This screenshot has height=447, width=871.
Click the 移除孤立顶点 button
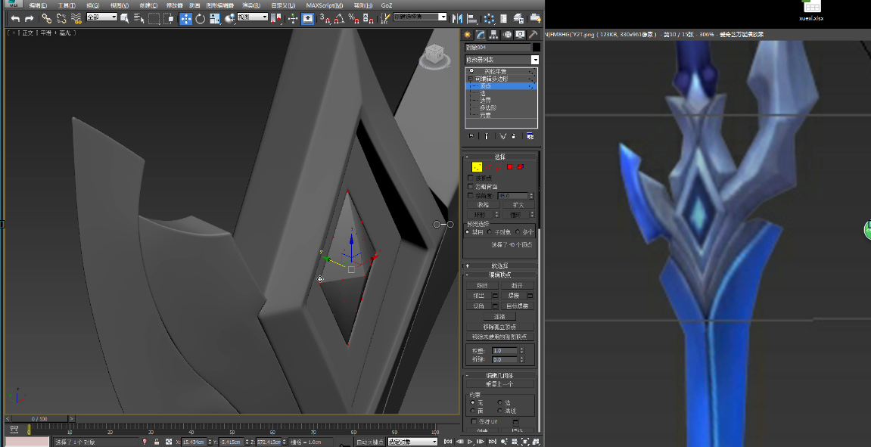tap(500, 327)
